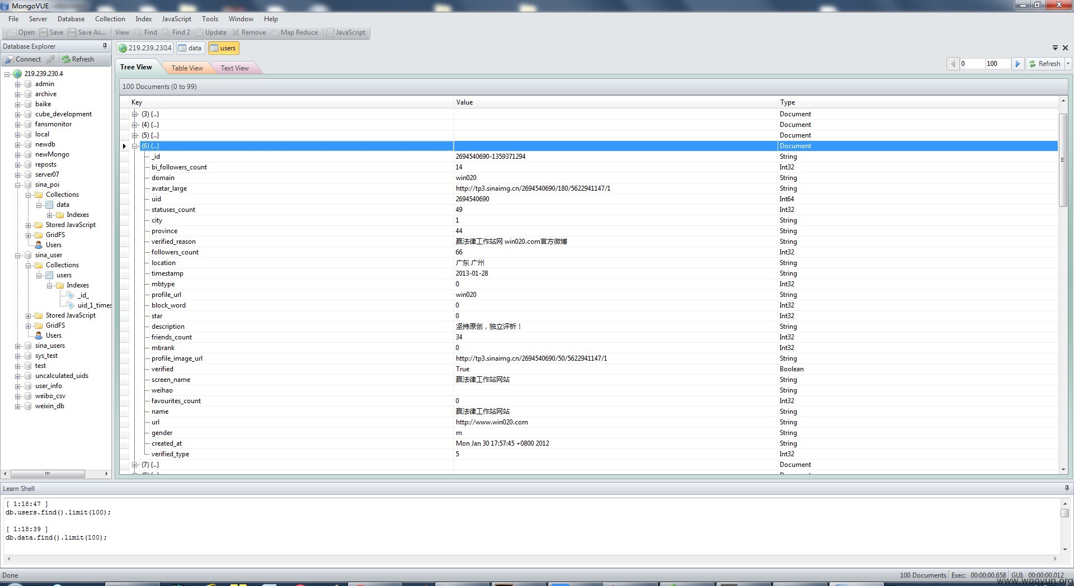Expand the fansmonitor database node
This screenshot has width=1074, height=586.
[x=17, y=125]
